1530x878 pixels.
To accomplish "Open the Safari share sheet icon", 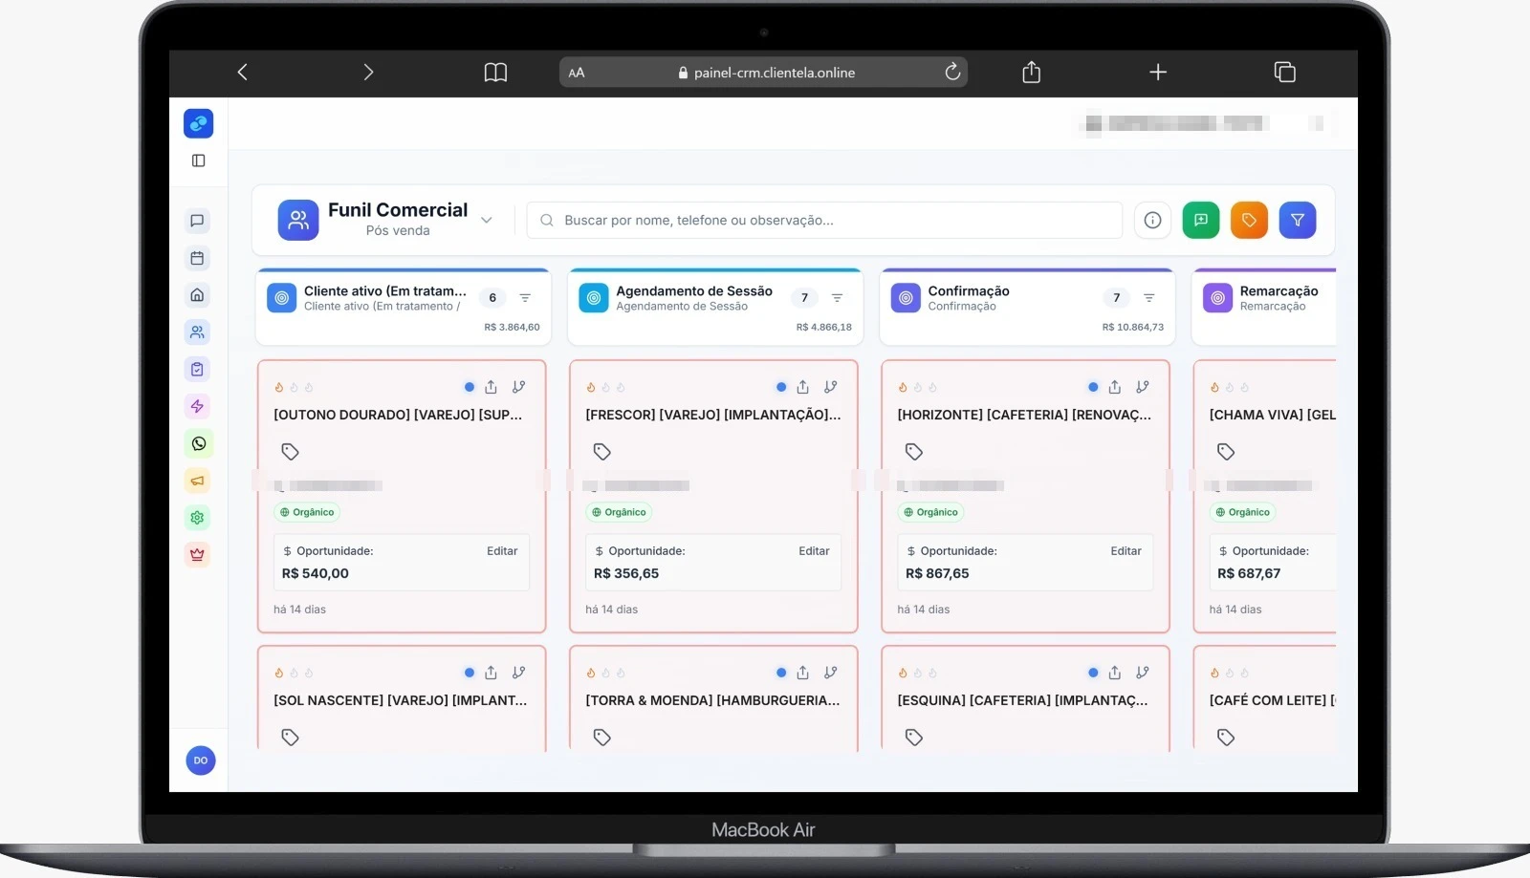I will (x=1031, y=72).
